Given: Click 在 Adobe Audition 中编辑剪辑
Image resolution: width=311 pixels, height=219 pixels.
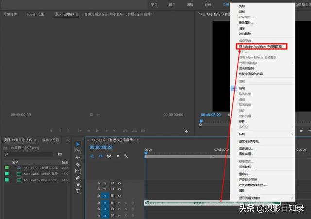Looking at the screenshot, I should click(x=261, y=47).
